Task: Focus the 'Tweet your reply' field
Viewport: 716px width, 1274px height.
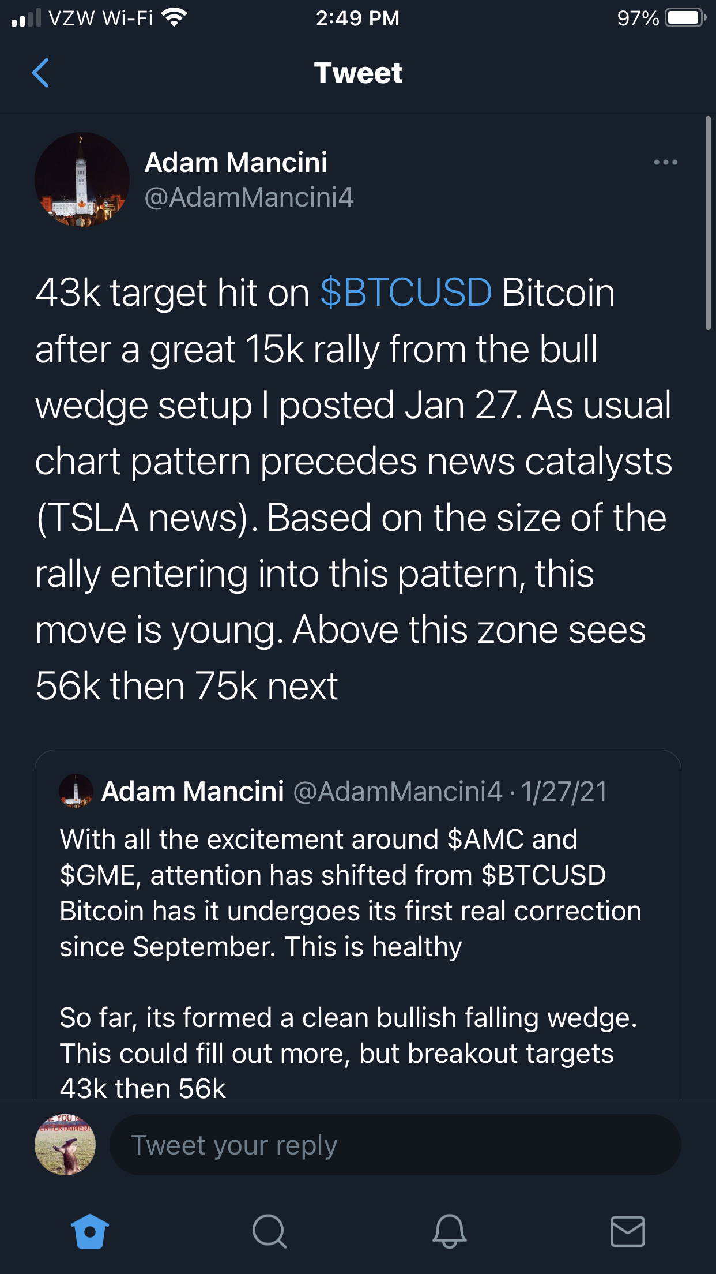Action: pos(395,1145)
